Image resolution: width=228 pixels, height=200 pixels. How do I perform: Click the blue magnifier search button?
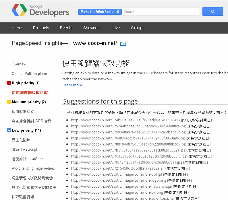pos(212,11)
